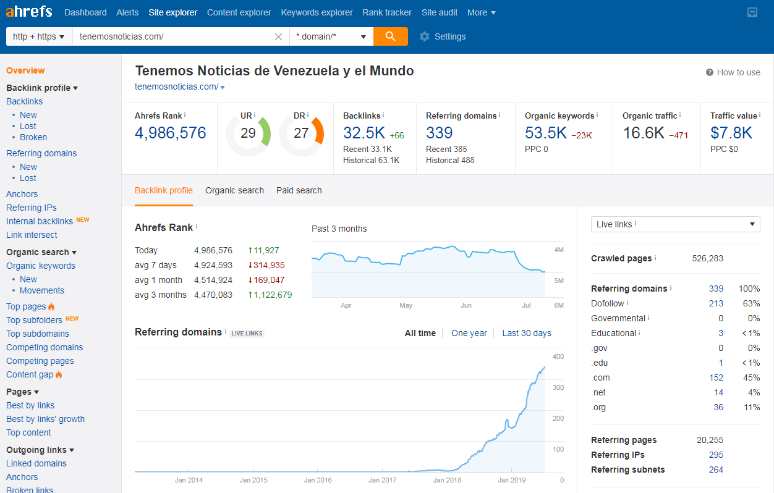
Task: Switch to the Organic search tab
Action: 234,190
